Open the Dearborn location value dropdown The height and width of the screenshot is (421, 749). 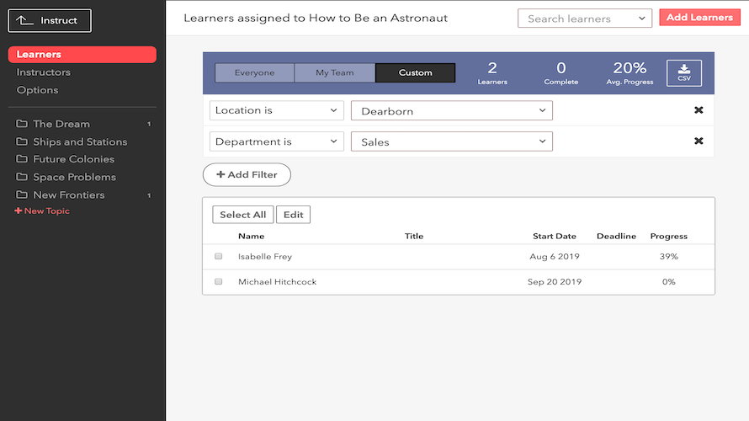coord(452,111)
